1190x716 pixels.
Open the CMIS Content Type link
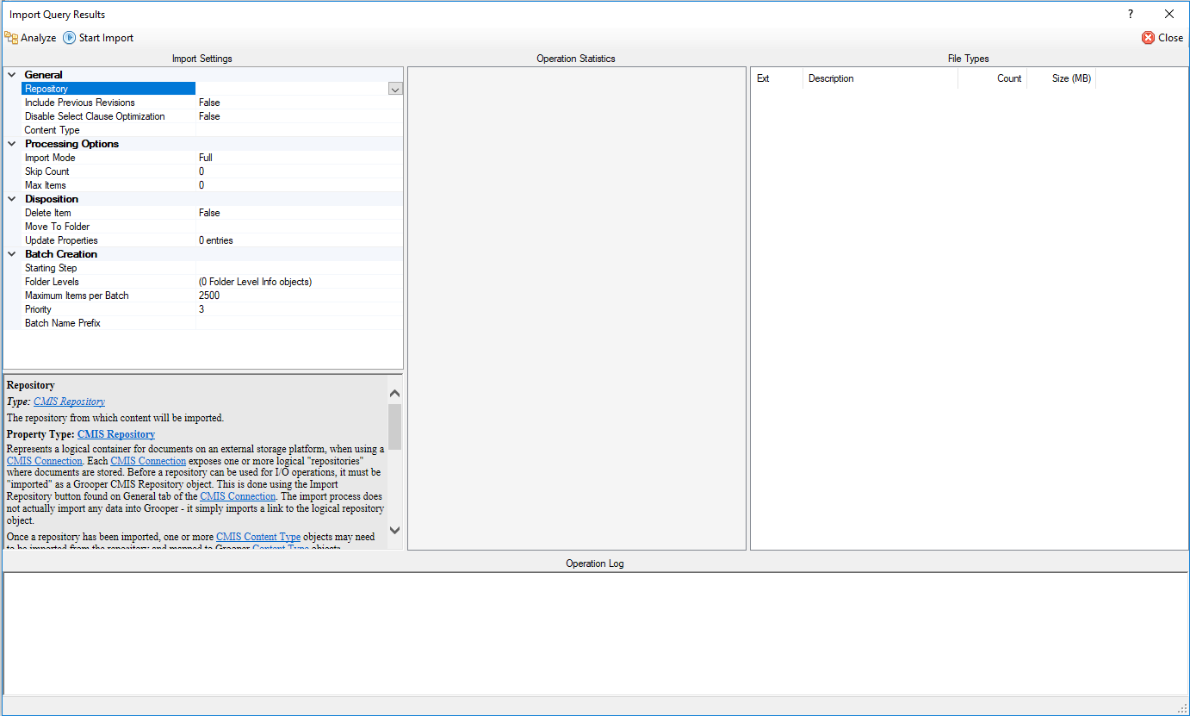(258, 537)
